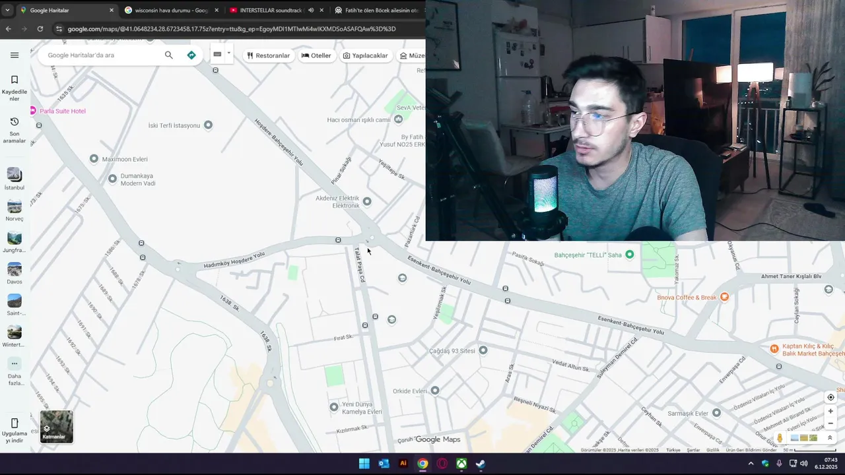Viewport: 845px width, 475px height.
Task: Open Adobe Illustrator from the taskbar
Action: pos(403,464)
